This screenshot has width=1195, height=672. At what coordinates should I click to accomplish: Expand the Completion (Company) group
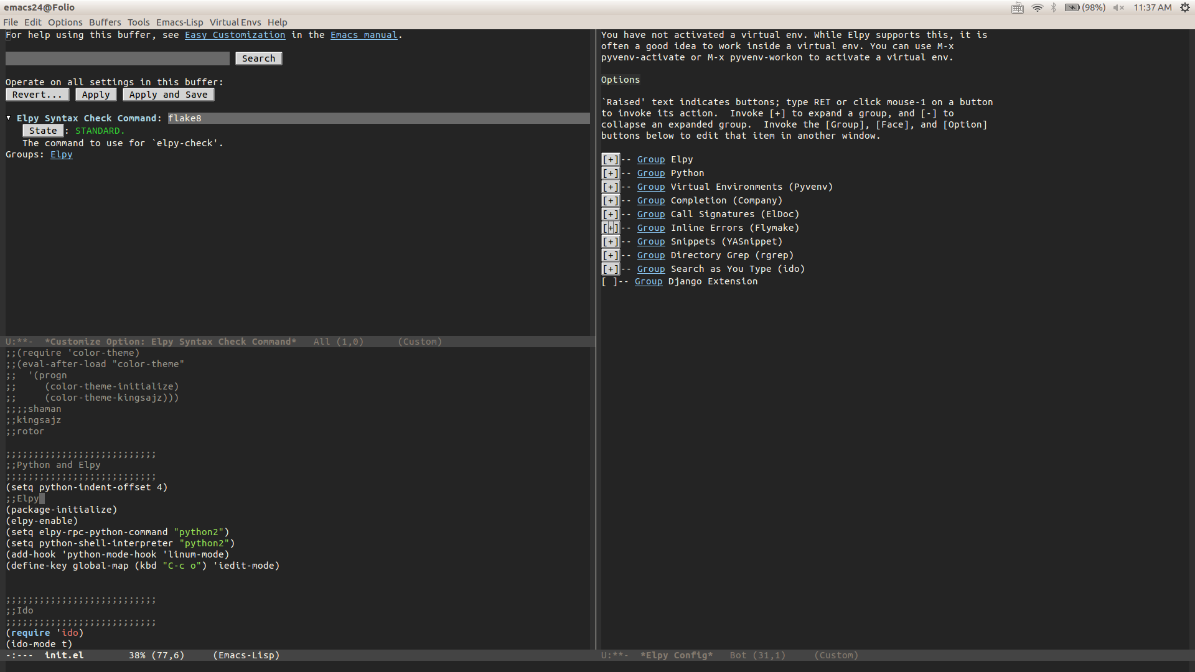611,200
